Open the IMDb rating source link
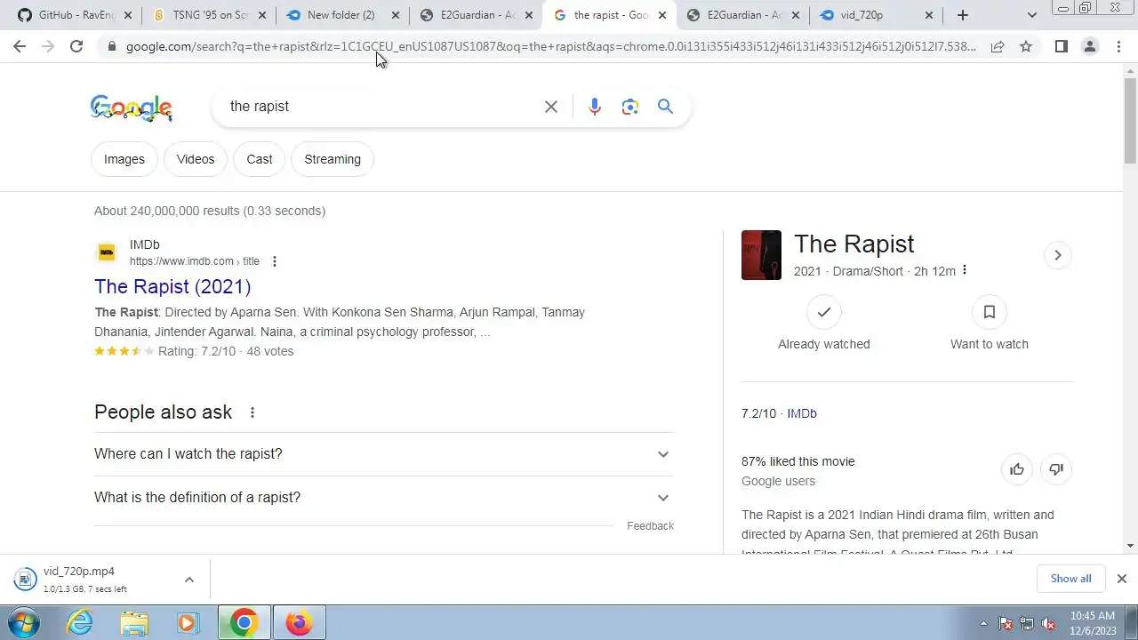 tap(802, 413)
